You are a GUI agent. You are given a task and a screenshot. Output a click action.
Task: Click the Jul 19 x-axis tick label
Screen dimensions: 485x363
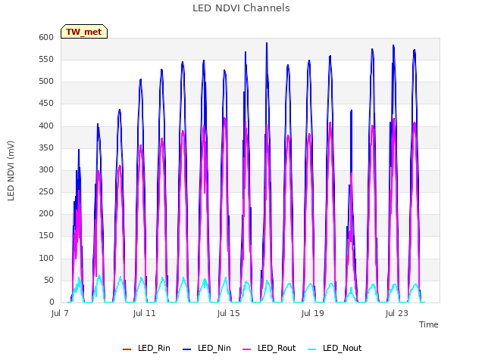point(313,313)
